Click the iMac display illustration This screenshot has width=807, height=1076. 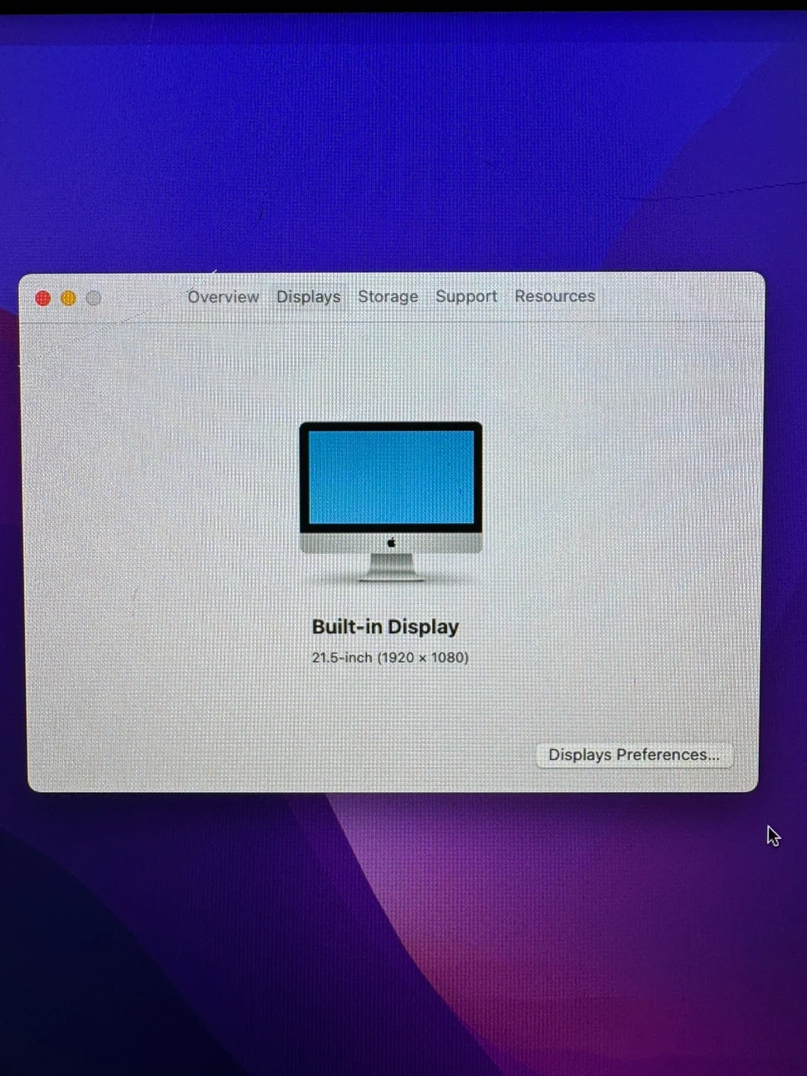[391, 501]
